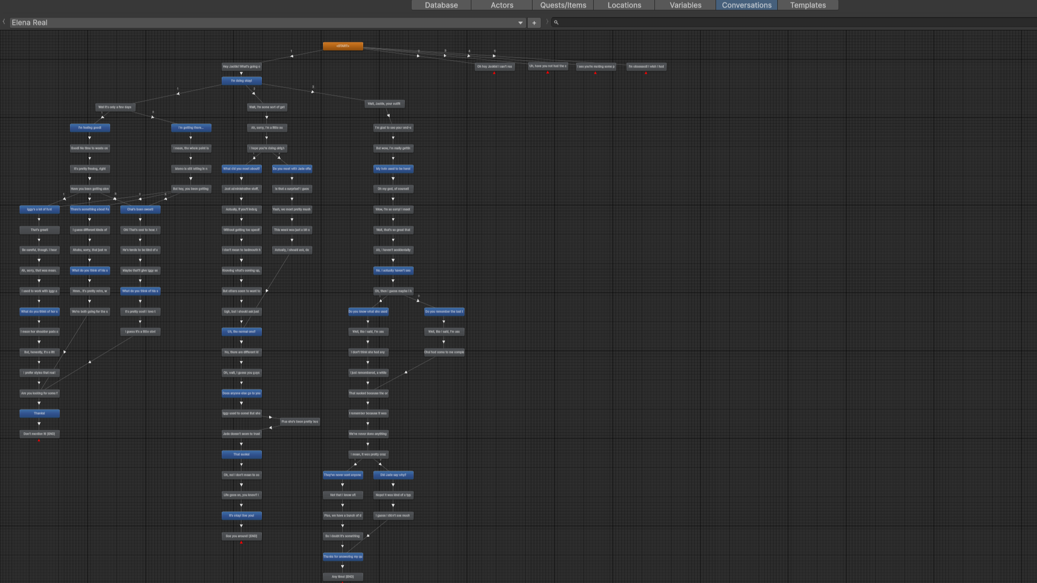
Task: Select the "Wait, Jackie, your outfit" node
Action: point(384,104)
